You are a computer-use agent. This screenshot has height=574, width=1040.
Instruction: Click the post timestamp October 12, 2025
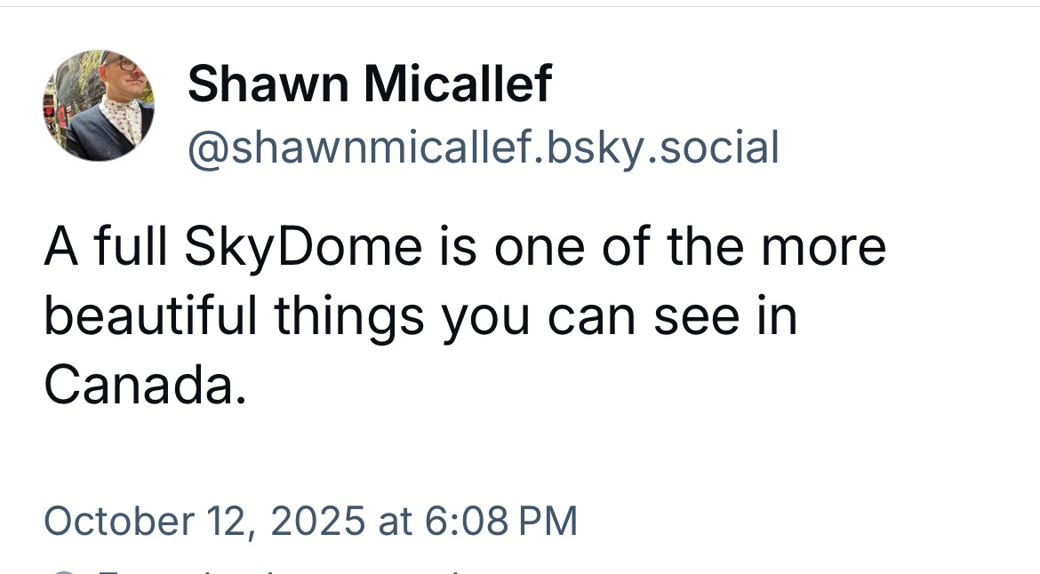(310, 520)
